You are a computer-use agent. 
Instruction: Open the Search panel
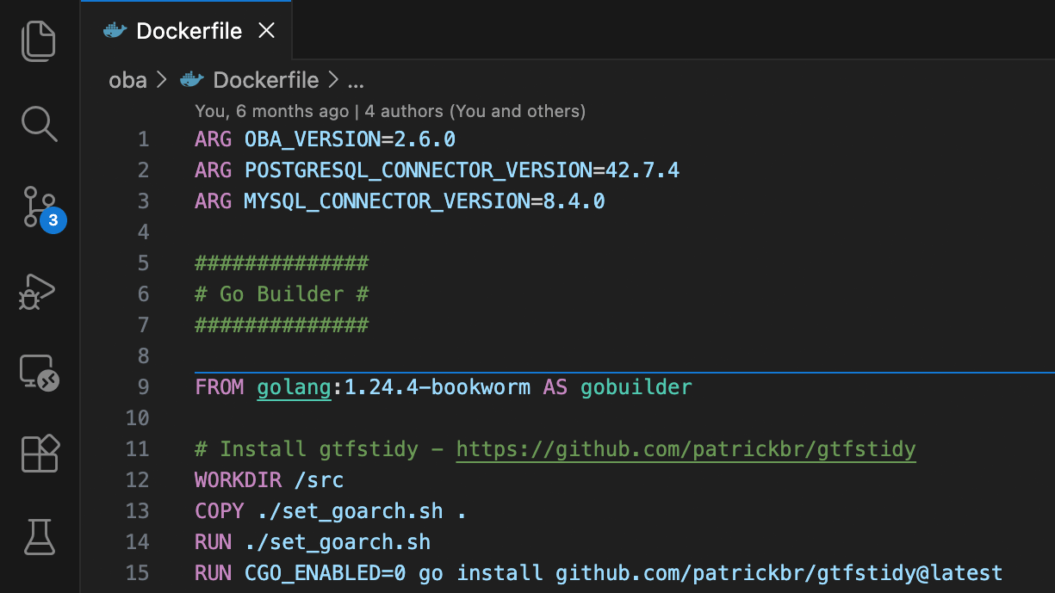pos(39,124)
